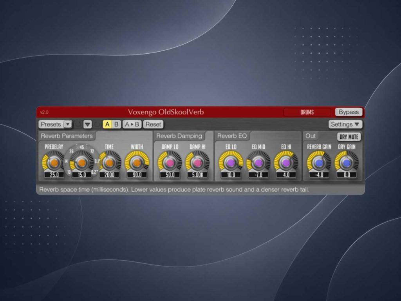Click the 26 mark on the Space dial

[71, 152]
